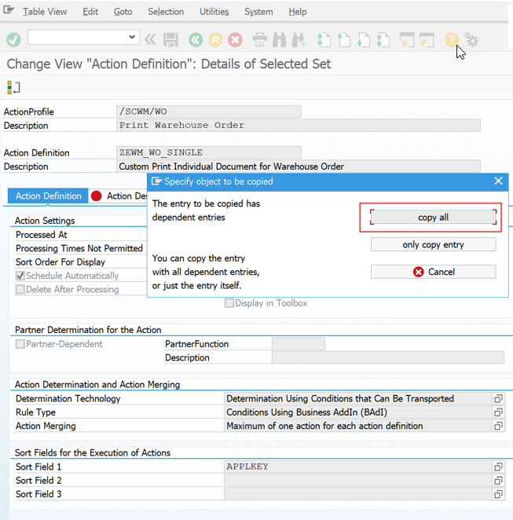Open Customize Local Layout gear icon
This screenshot has height=520, width=513.
(x=471, y=40)
